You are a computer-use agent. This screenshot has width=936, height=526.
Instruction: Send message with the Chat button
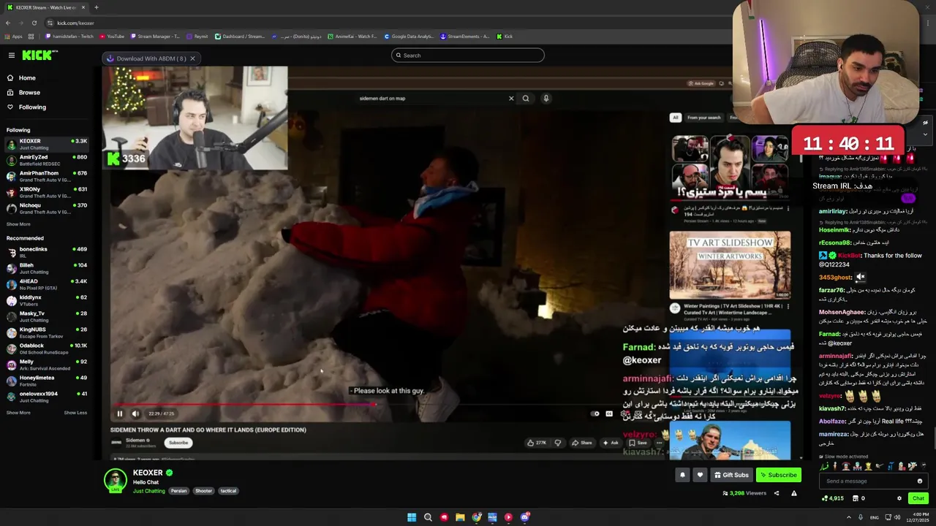tap(918, 498)
